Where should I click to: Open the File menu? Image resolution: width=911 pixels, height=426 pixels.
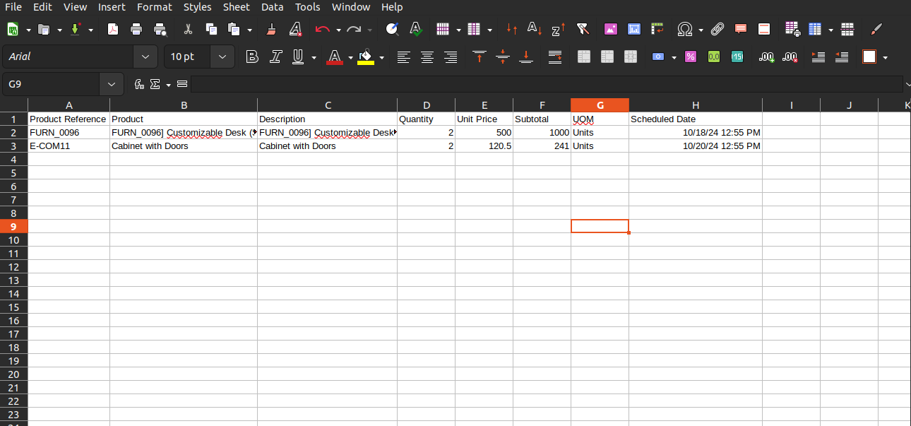[x=13, y=7]
